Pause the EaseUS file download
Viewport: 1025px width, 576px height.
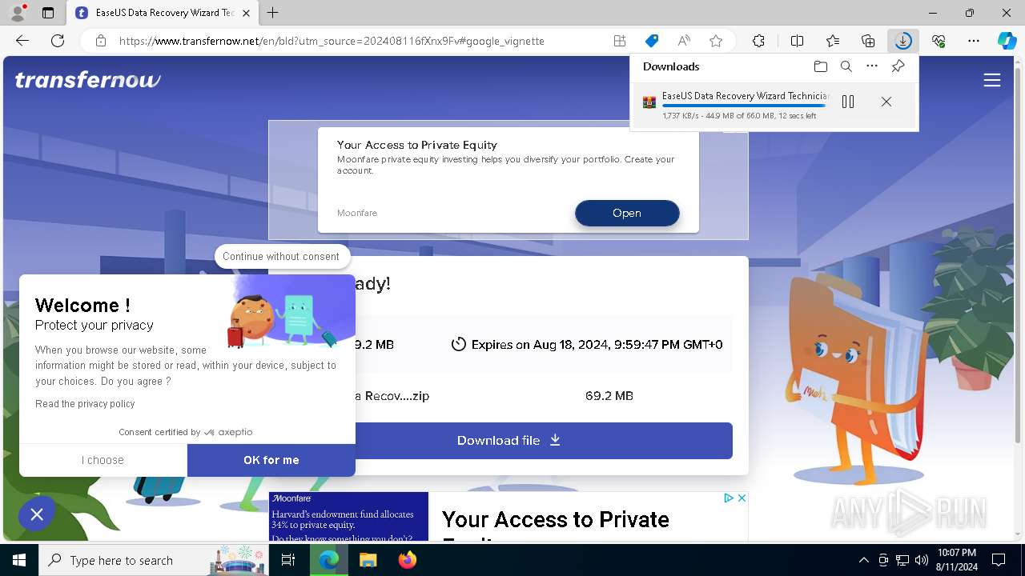point(848,102)
